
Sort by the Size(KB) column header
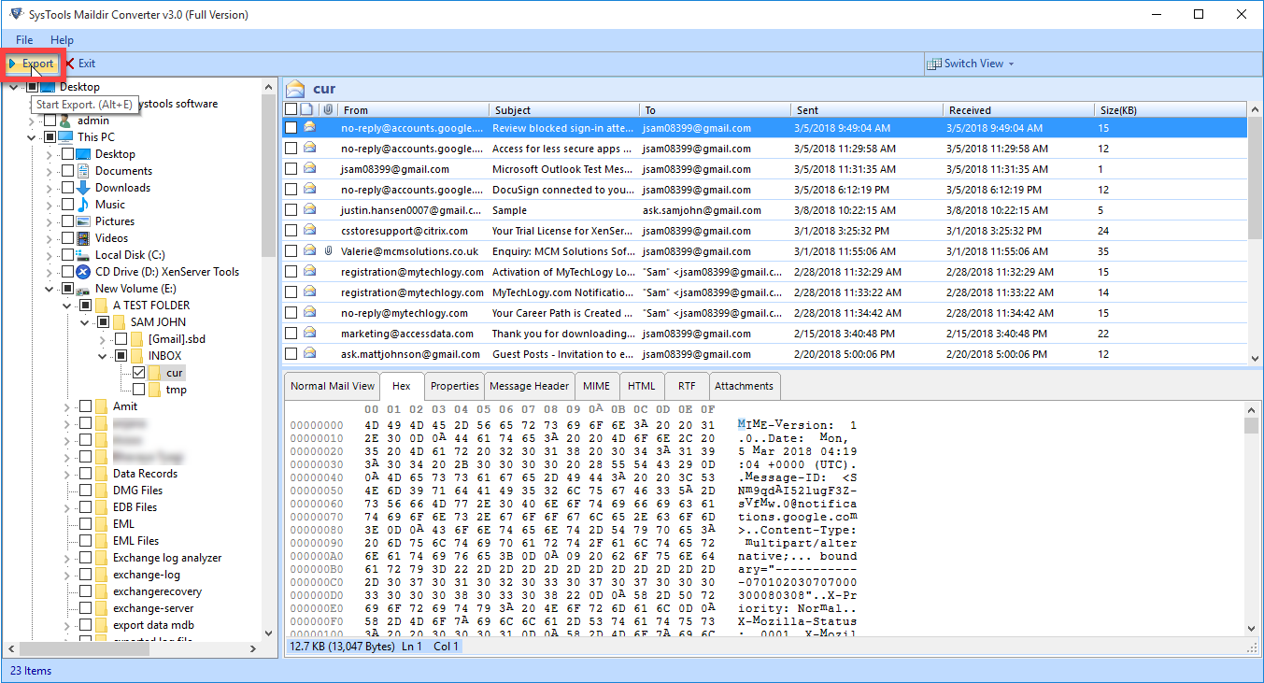pyautogui.click(x=1171, y=110)
